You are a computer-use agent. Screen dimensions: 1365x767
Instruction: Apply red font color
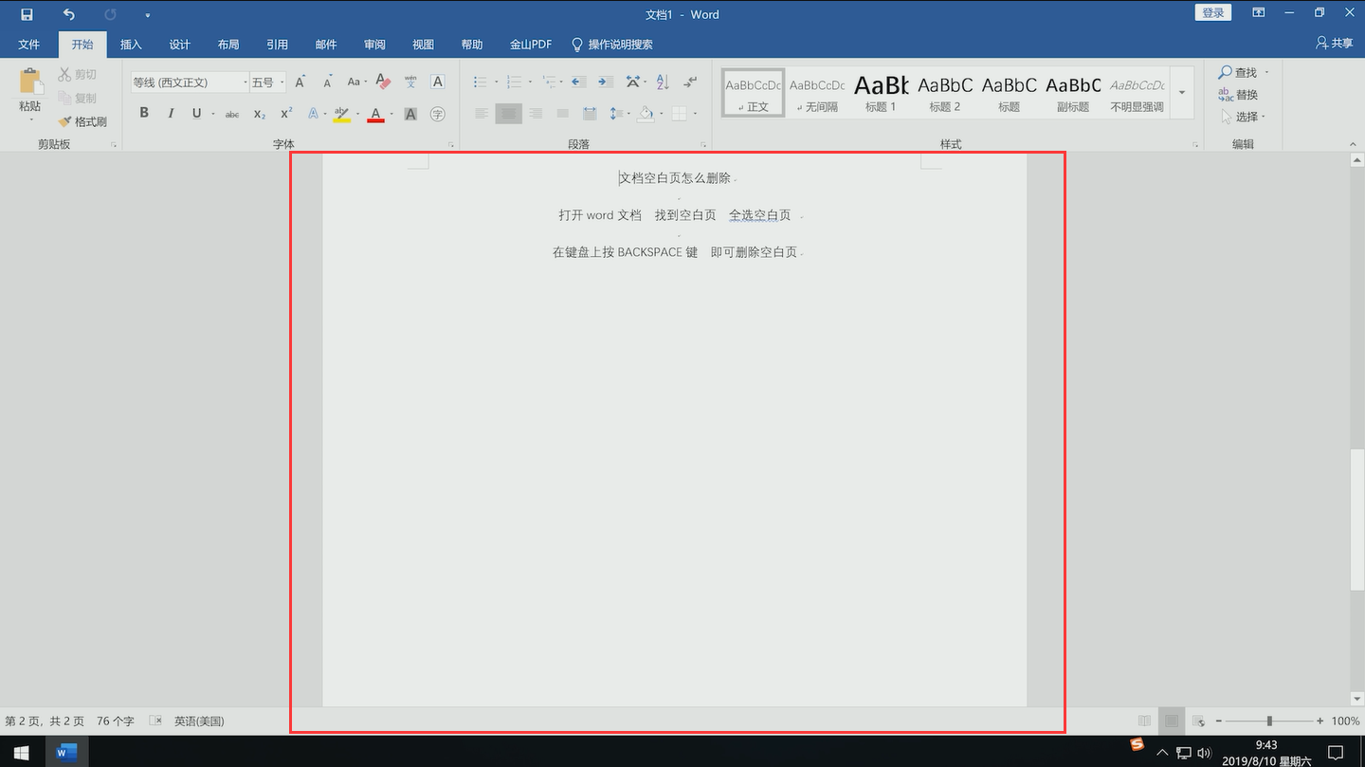pyautogui.click(x=375, y=114)
